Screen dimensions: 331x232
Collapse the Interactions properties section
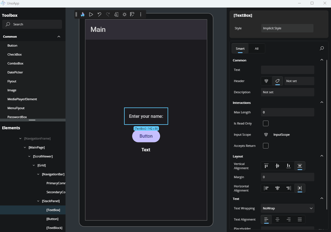[322, 102]
